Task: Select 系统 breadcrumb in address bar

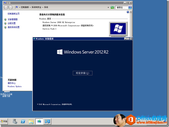Action: (x=46, y=7)
